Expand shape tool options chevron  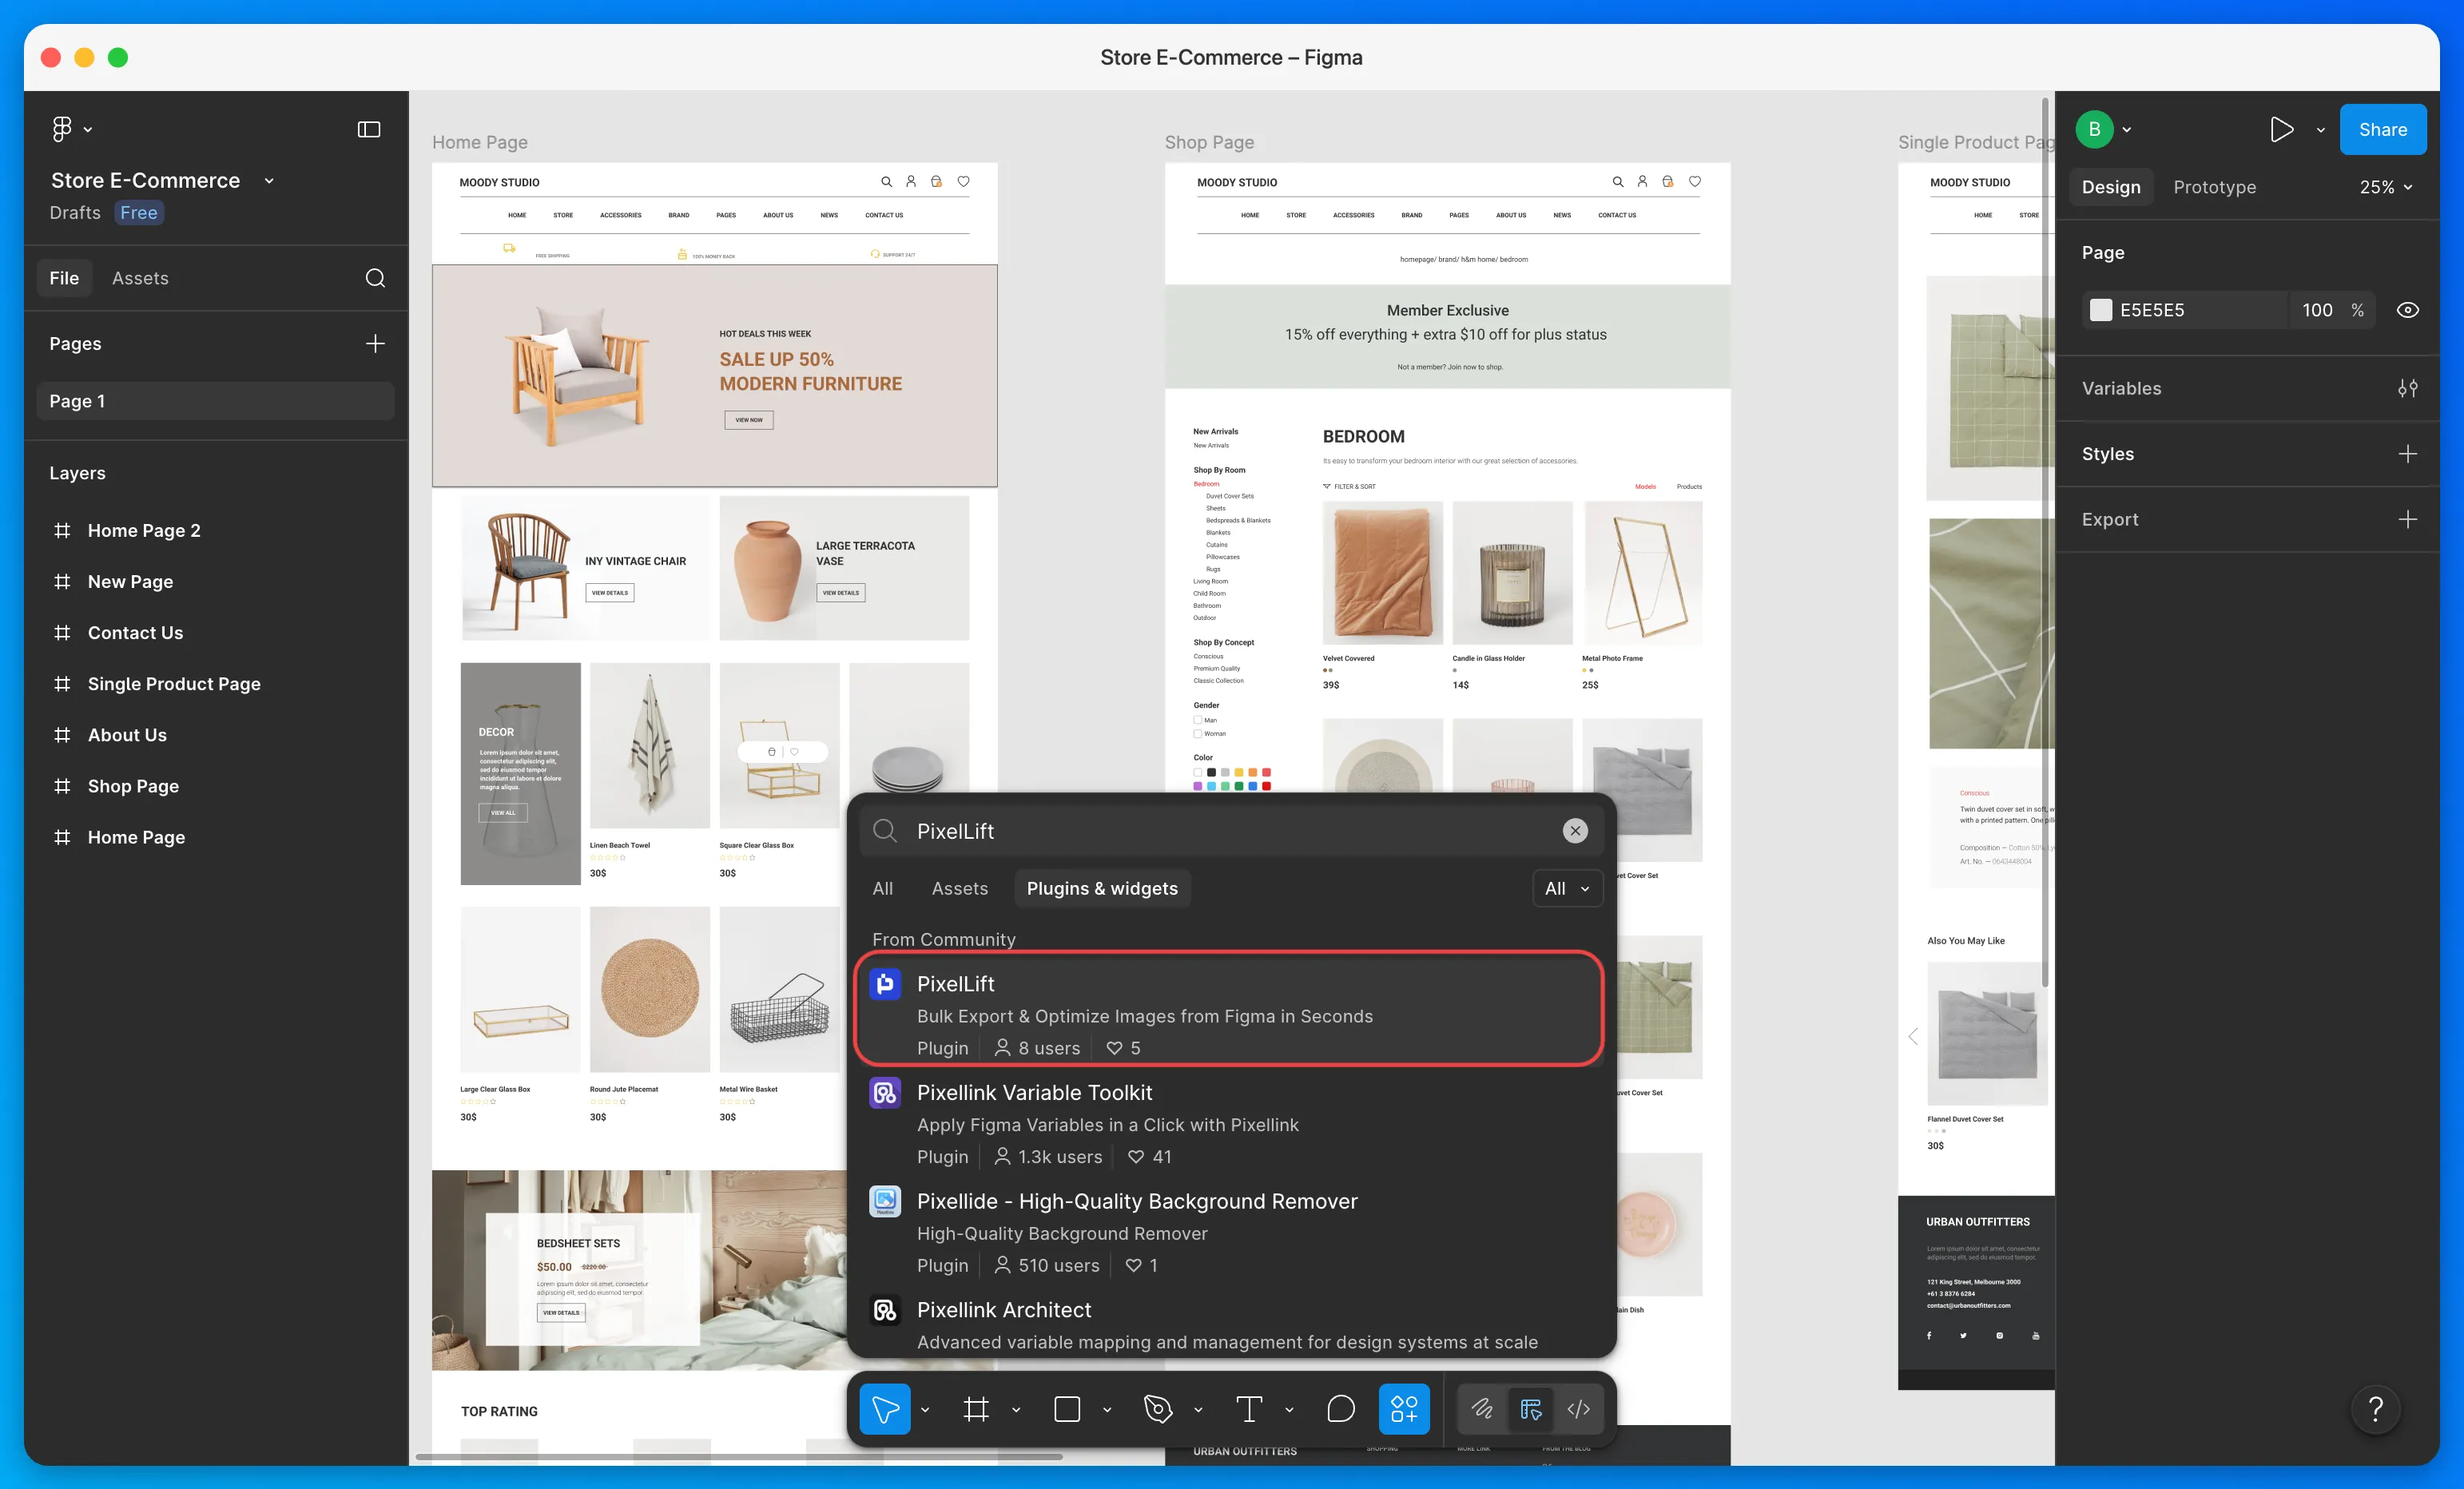pyautogui.click(x=1107, y=1410)
